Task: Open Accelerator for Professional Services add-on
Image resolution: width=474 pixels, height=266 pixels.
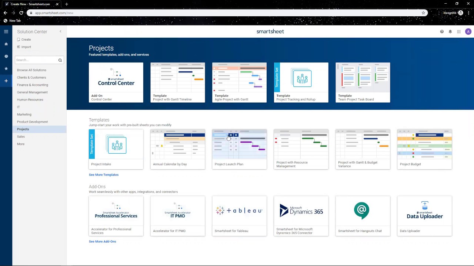Action: pos(116,216)
